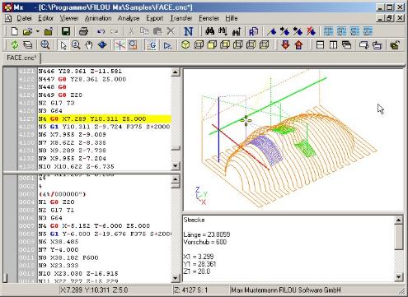408x297 pixels.
Task: Click the scissors Cut icon
Action: coord(131,31)
